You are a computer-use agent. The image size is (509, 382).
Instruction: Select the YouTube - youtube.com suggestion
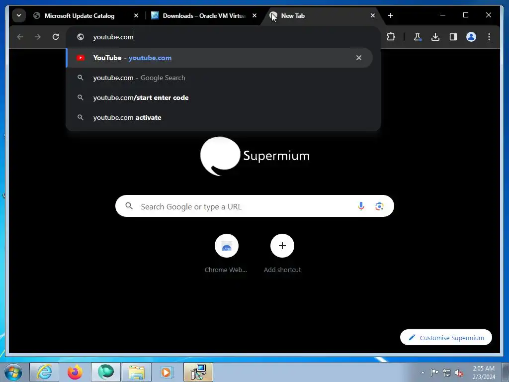(219, 58)
